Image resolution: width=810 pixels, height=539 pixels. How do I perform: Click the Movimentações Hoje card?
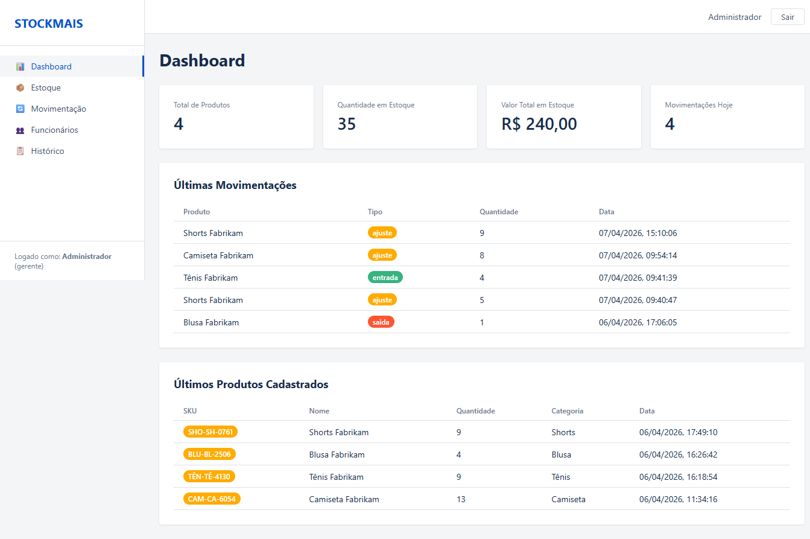(x=727, y=116)
